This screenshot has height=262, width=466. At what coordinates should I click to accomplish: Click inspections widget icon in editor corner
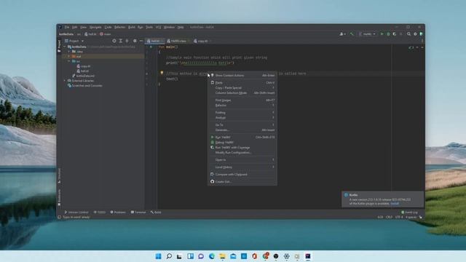tap(411, 47)
